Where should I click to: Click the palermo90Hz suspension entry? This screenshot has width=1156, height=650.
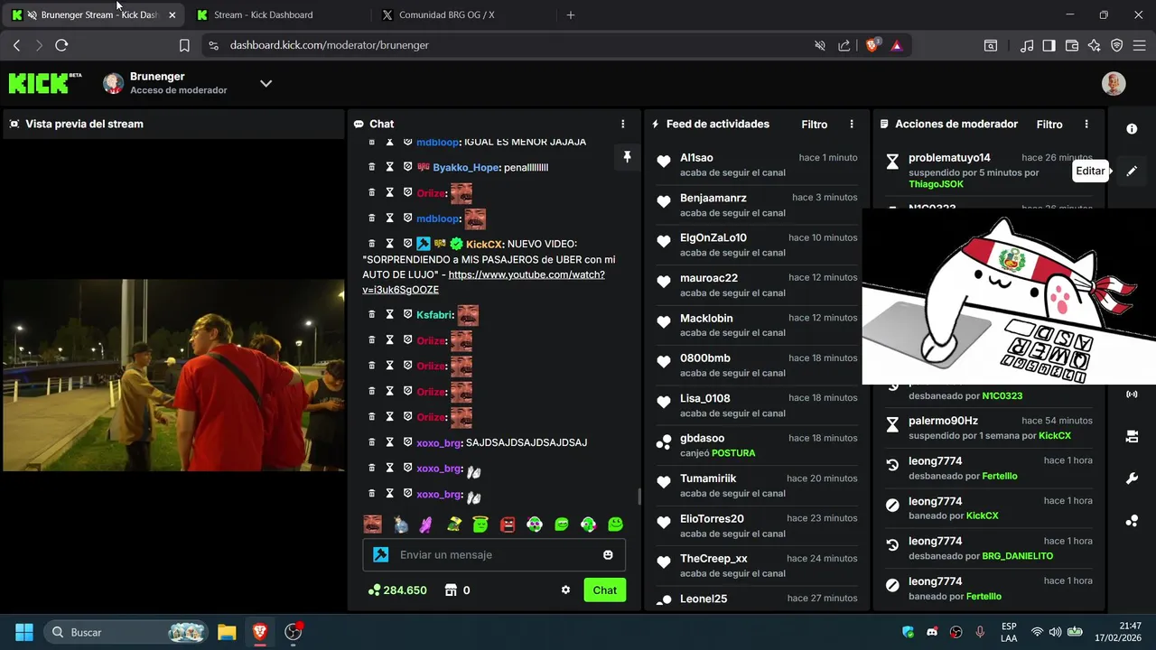tap(990, 428)
